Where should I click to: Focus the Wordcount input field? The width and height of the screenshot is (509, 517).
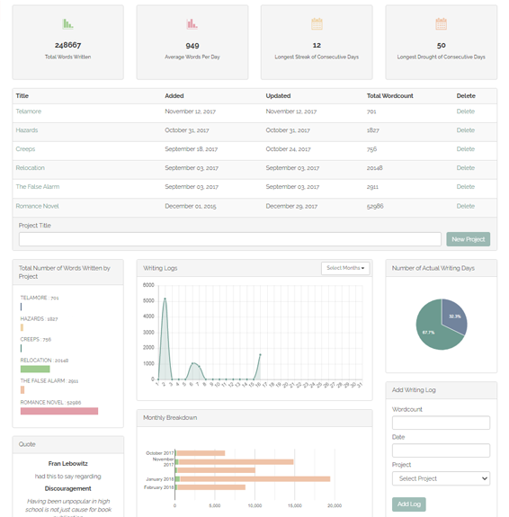[x=441, y=423]
